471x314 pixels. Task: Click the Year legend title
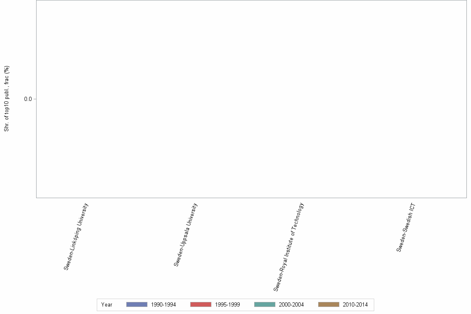click(x=107, y=304)
